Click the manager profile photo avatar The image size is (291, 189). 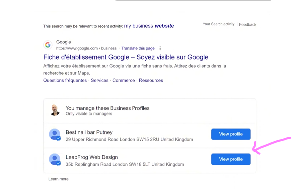[x=55, y=110]
